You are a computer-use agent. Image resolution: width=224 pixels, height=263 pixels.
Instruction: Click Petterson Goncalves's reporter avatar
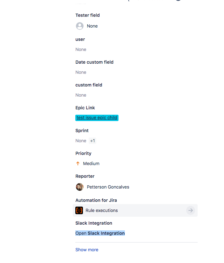79,187
